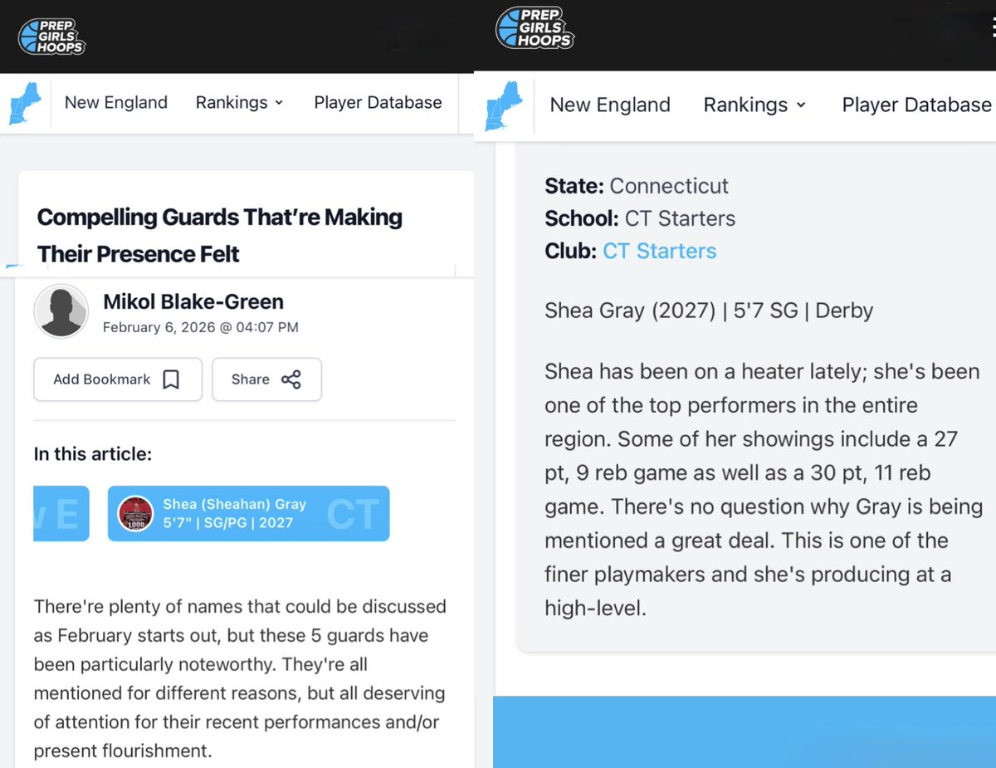This screenshot has height=768, width=996.
Task: Click the bookmark icon beside Add Bookmark
Action: 171,379
